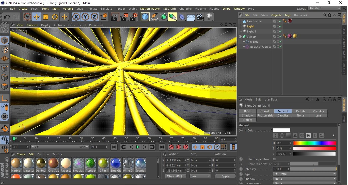
Task: Go to end of animation
Action: click(162, 147)
